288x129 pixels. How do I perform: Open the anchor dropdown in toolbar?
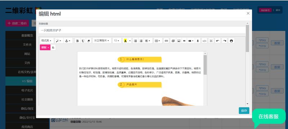coord(68,41)
